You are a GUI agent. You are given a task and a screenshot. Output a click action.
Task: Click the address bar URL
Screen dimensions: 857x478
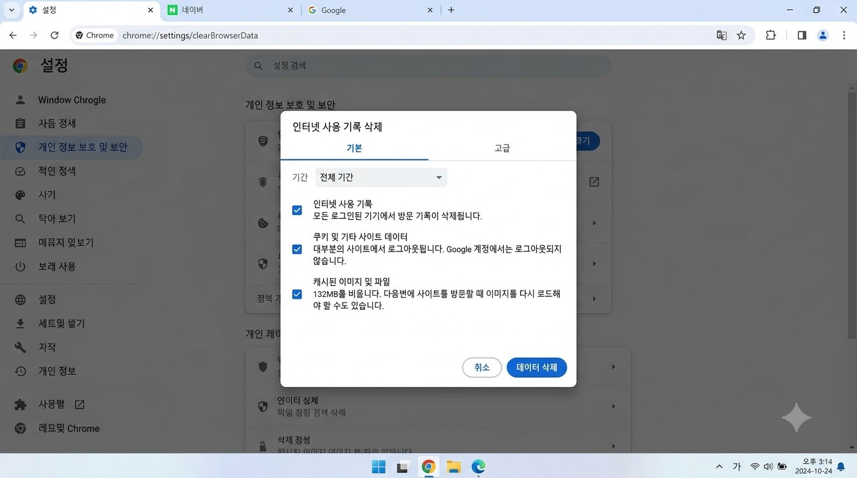(190, 35)
